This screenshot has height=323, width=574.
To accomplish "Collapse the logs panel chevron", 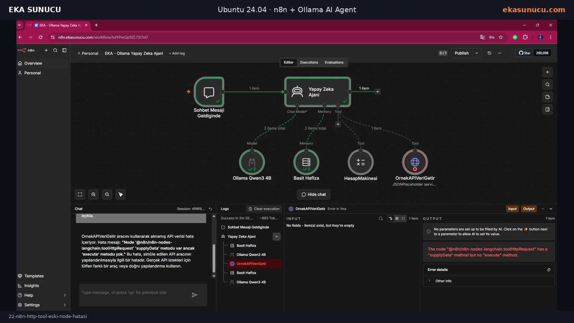I will [x=551, y=209].
